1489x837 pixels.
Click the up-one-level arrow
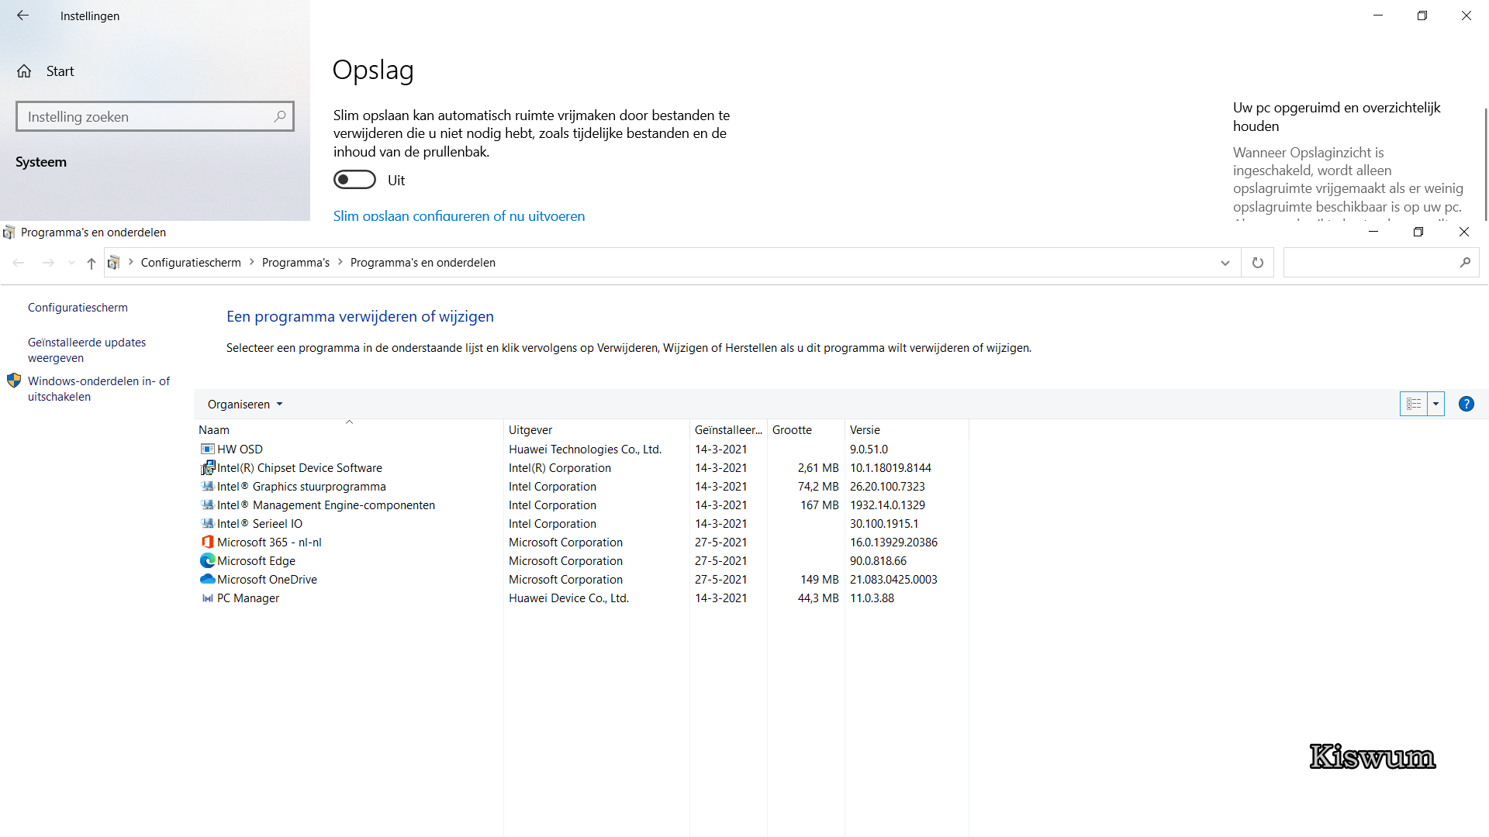pos(92,263)
